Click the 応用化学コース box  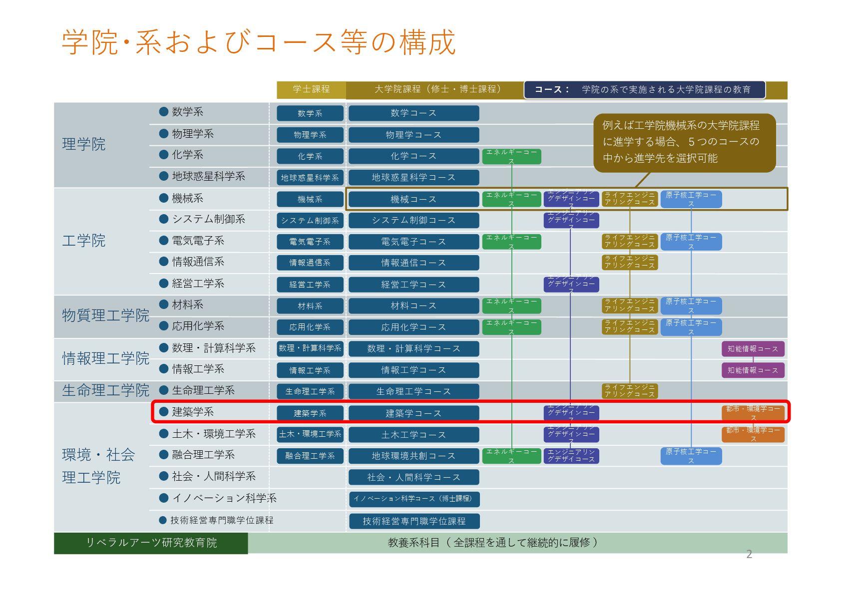click(x=414, y=327)
